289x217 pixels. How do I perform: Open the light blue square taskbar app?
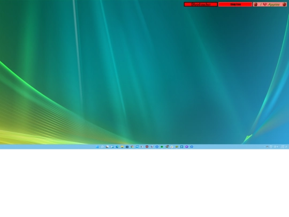click(x=182, y=147)
